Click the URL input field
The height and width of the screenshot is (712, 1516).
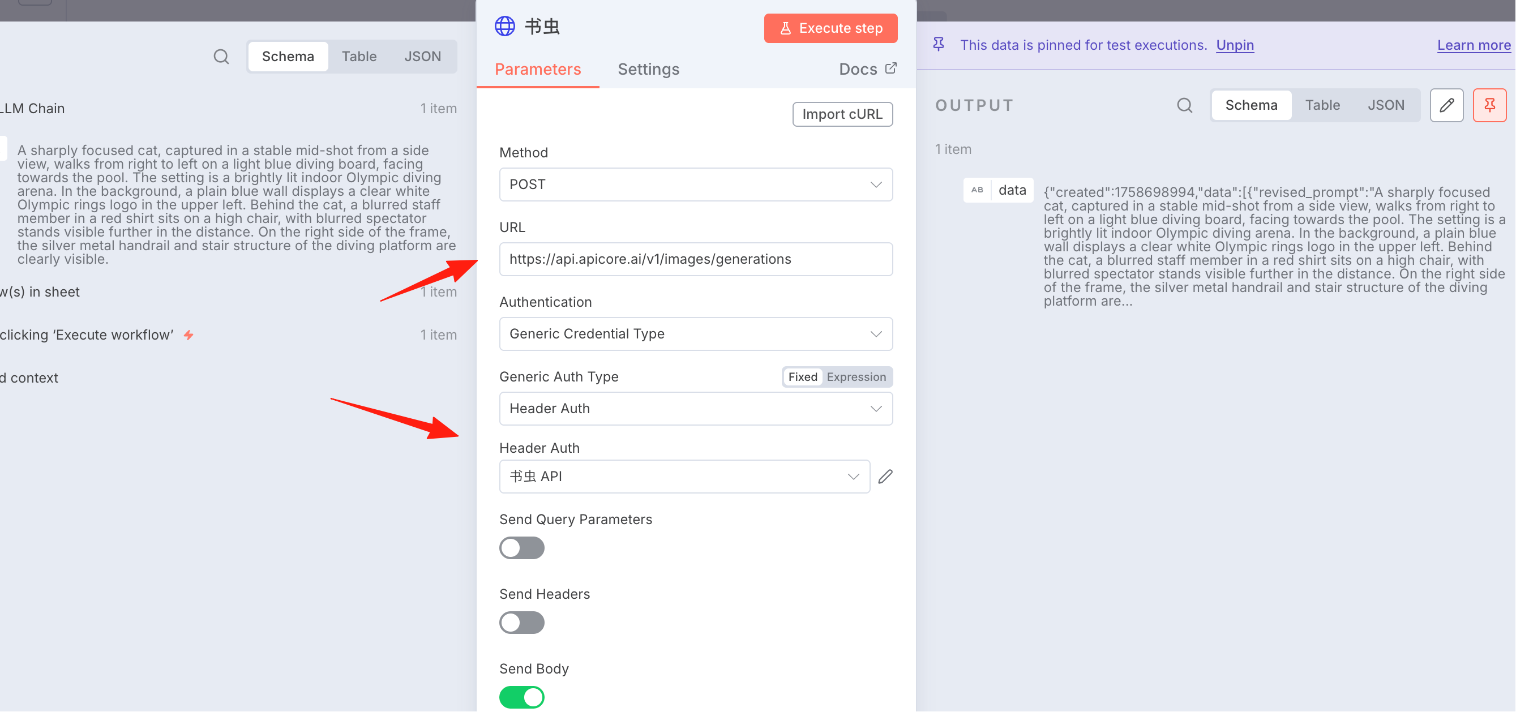(696, 259)
